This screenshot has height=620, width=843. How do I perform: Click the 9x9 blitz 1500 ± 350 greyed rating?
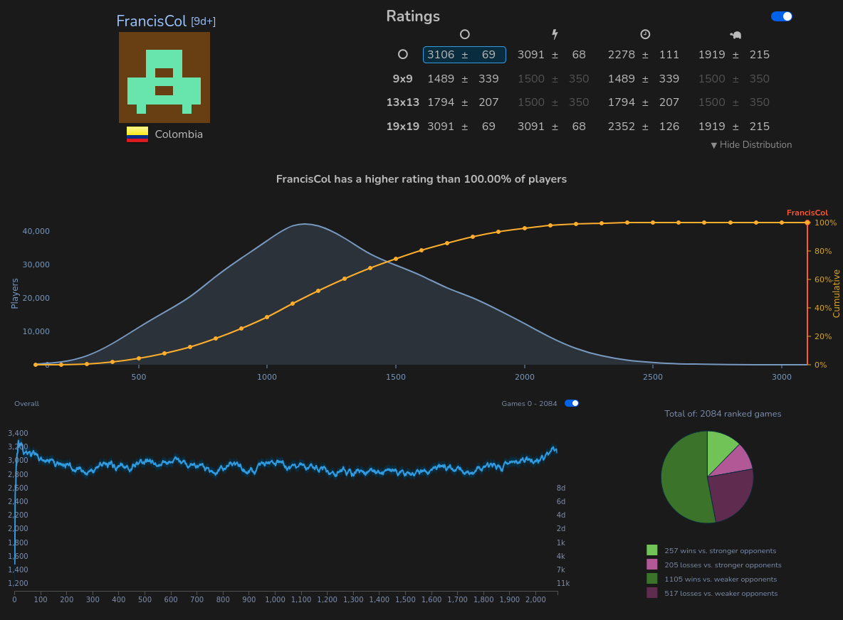[x=553, y=78]
